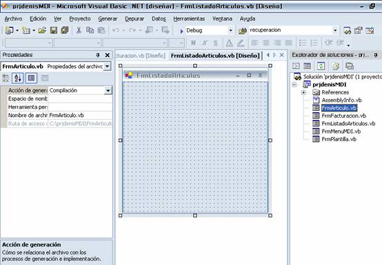Toggle Alphabetical sort in Properties panel
This screenshot has height=265, width=382.
click(x=17, y=78)
